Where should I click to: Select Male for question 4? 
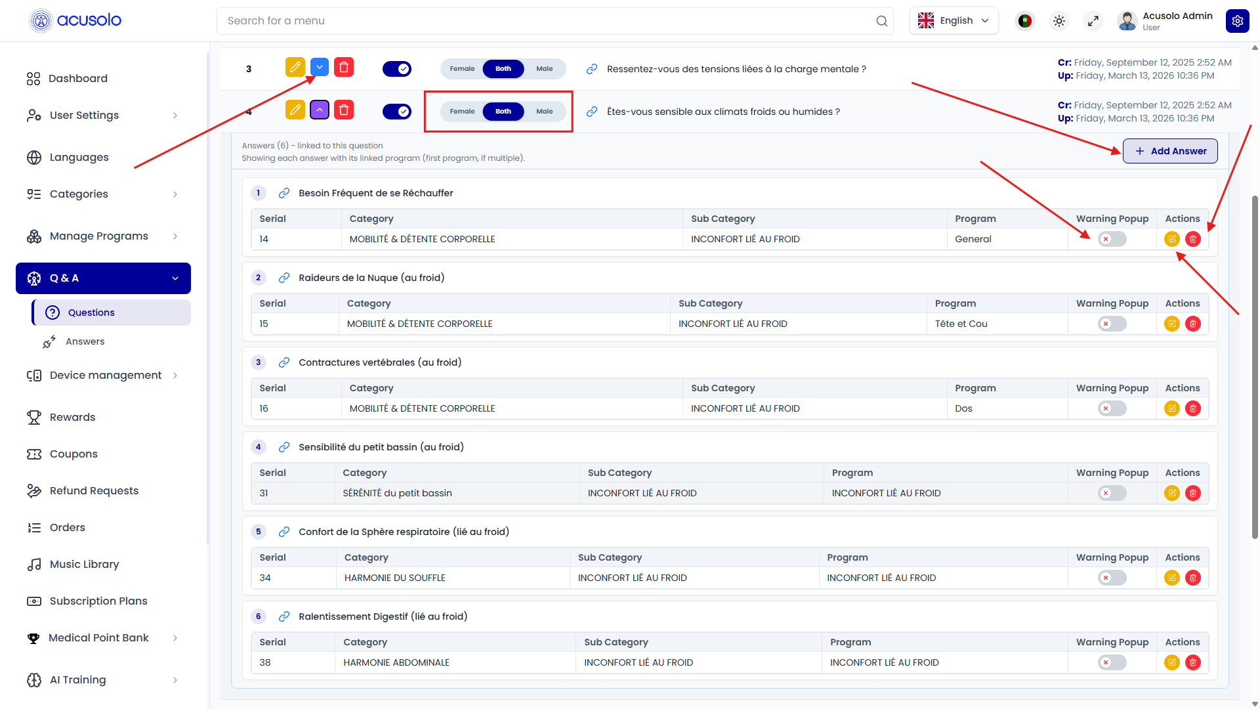pos(545,112)
